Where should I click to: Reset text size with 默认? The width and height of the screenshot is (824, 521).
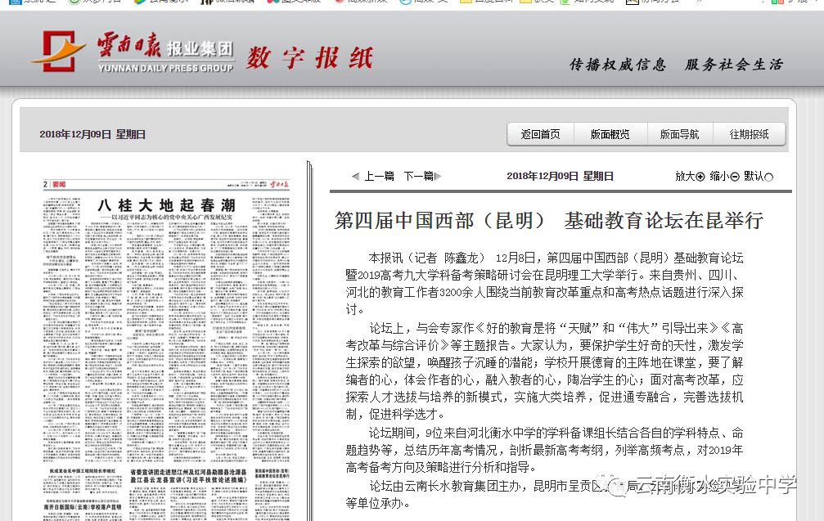coord(759,177)
